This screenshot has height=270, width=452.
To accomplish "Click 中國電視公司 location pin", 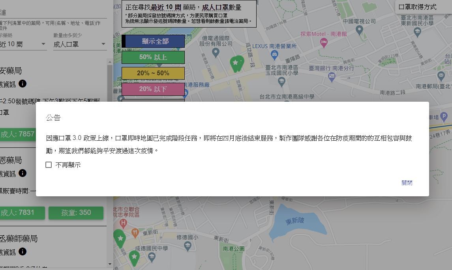I will pyautogui.click(x=359, y=30).
